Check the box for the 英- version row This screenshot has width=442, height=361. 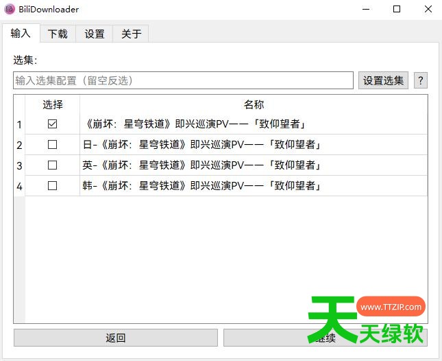click(53, 165)
